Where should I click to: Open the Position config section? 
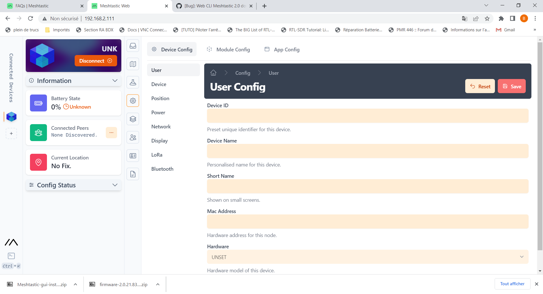pos(173,98)
